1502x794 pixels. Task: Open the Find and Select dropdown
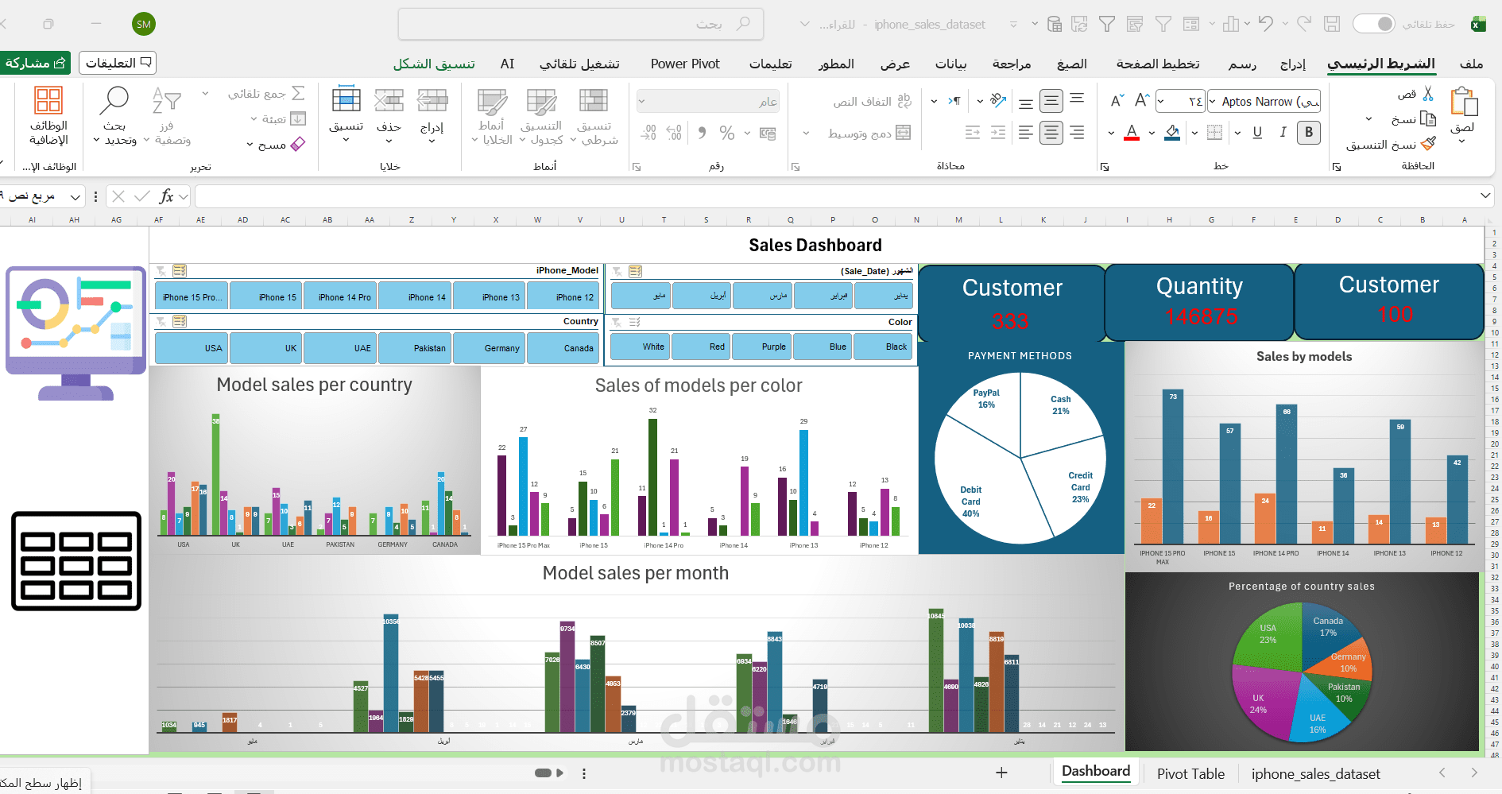(x=114, y=115)
